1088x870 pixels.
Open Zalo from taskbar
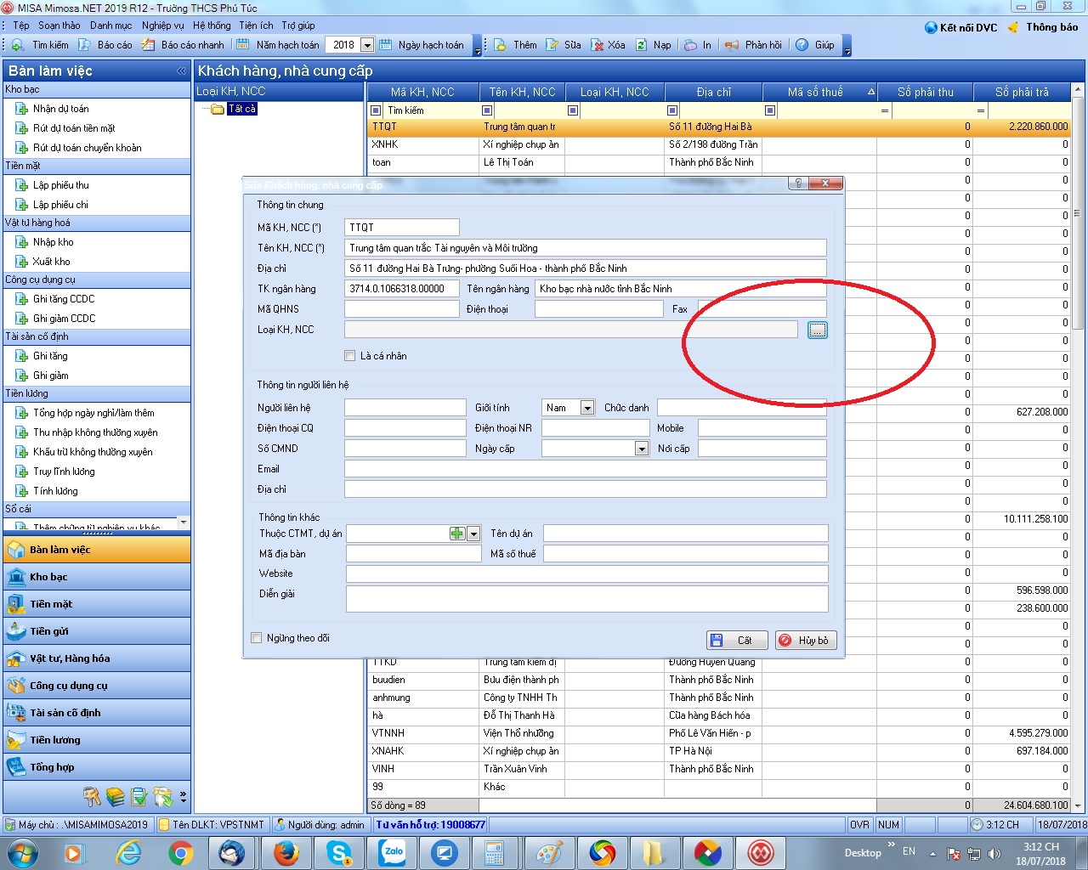point(394,852)
